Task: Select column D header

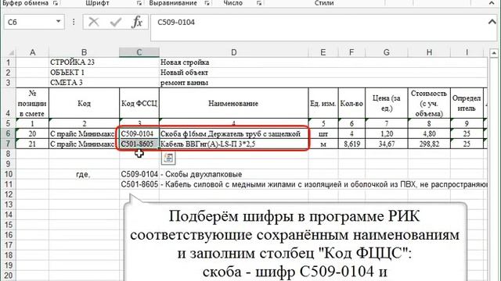Action: [x=234, y=52]
